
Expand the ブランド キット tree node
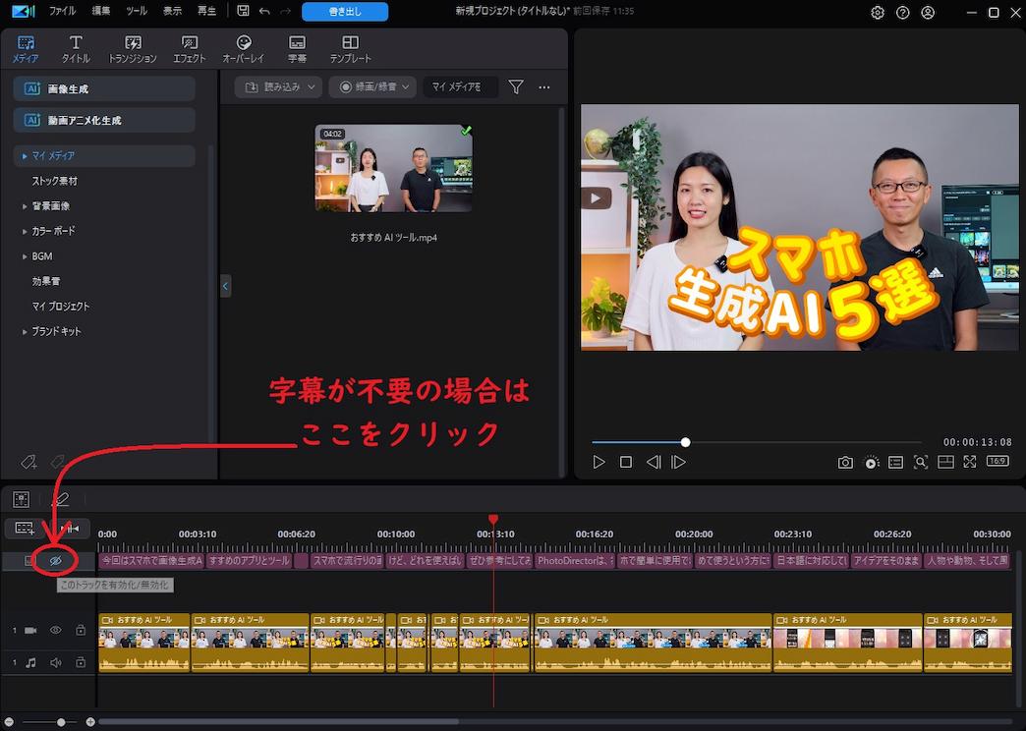coord(25,332)
